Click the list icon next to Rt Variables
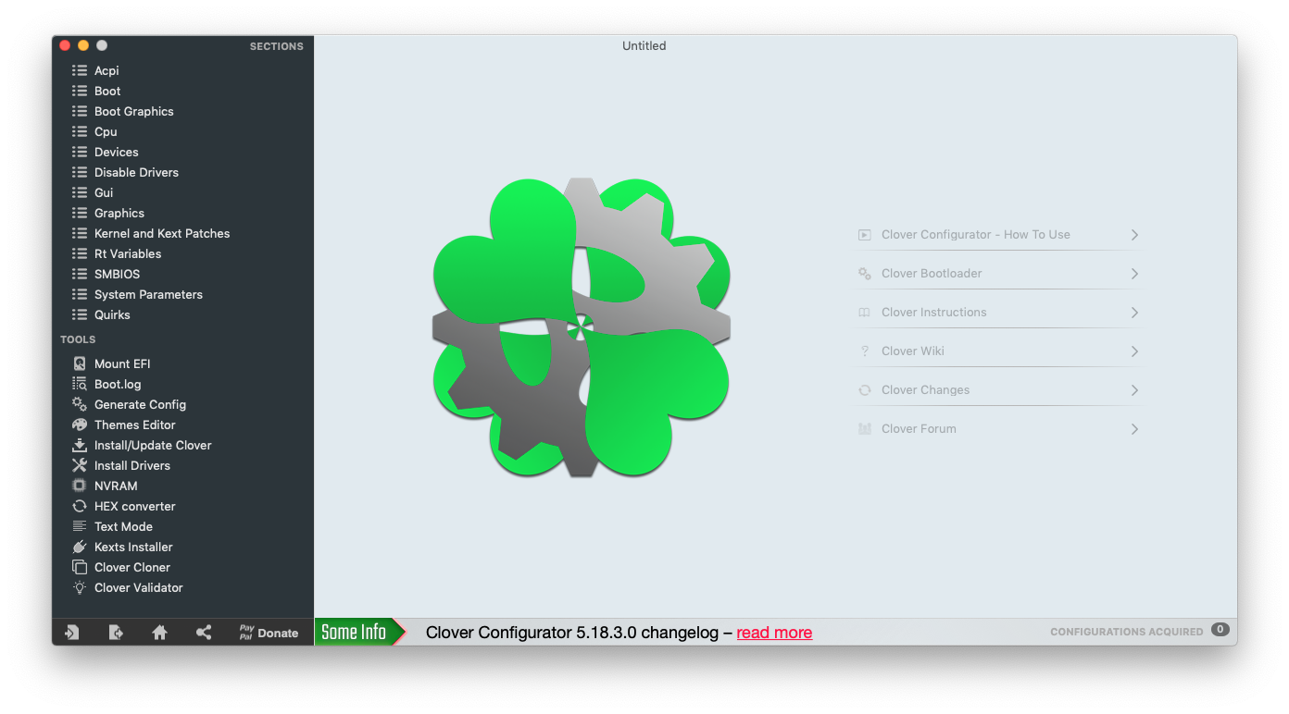The height and width of the screenshot is (714, 1289). pyautogui.click(x=80, y=253)
